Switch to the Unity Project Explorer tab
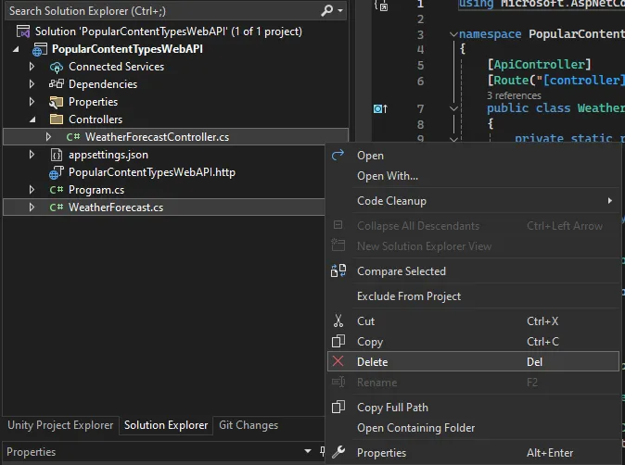 60,425
